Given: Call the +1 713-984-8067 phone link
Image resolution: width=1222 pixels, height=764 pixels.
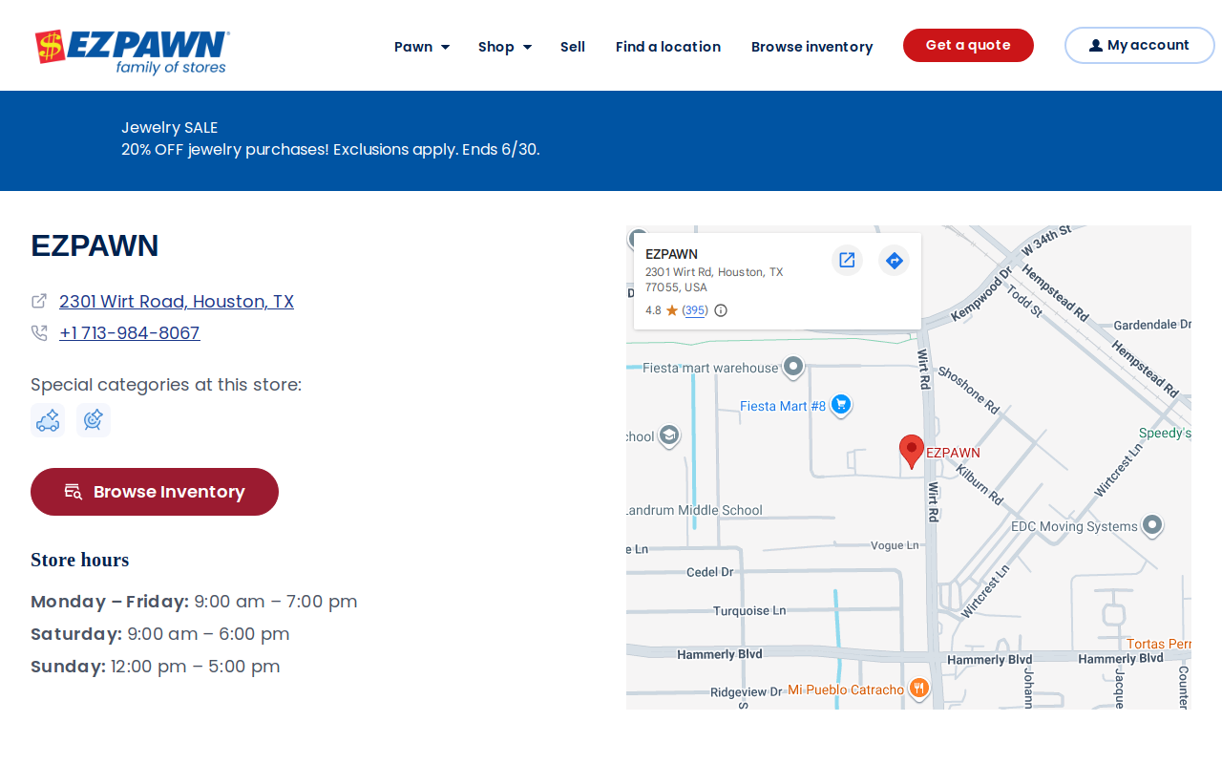Looking at the screenshot, I should (130, 333).
